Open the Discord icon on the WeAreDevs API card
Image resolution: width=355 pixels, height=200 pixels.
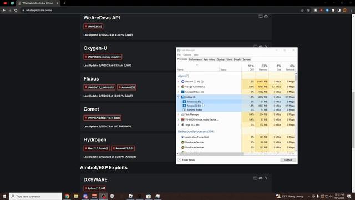[266, 16]
